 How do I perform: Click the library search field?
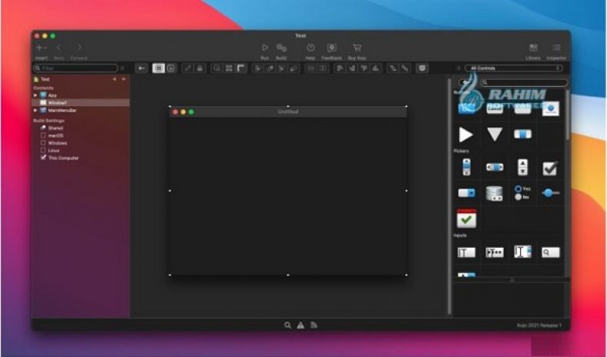coord(524,82)
